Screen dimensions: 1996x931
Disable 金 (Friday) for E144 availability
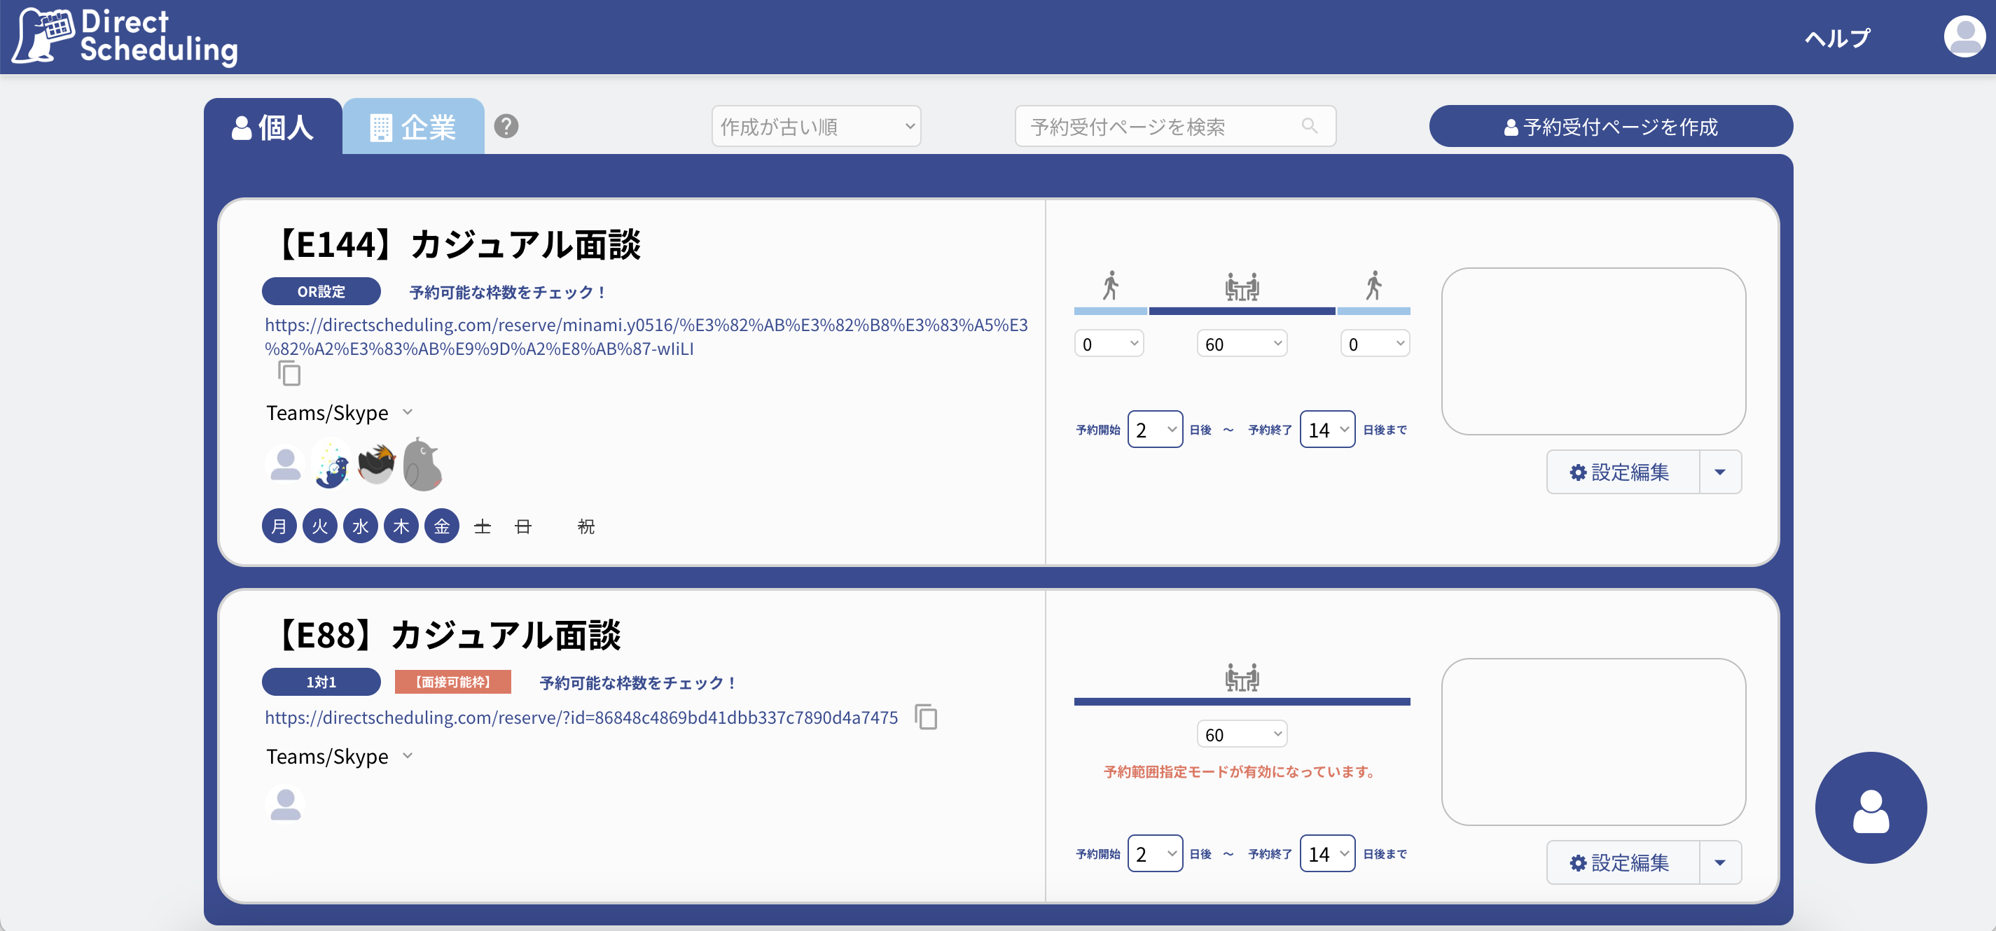click(x=442, y=526)
